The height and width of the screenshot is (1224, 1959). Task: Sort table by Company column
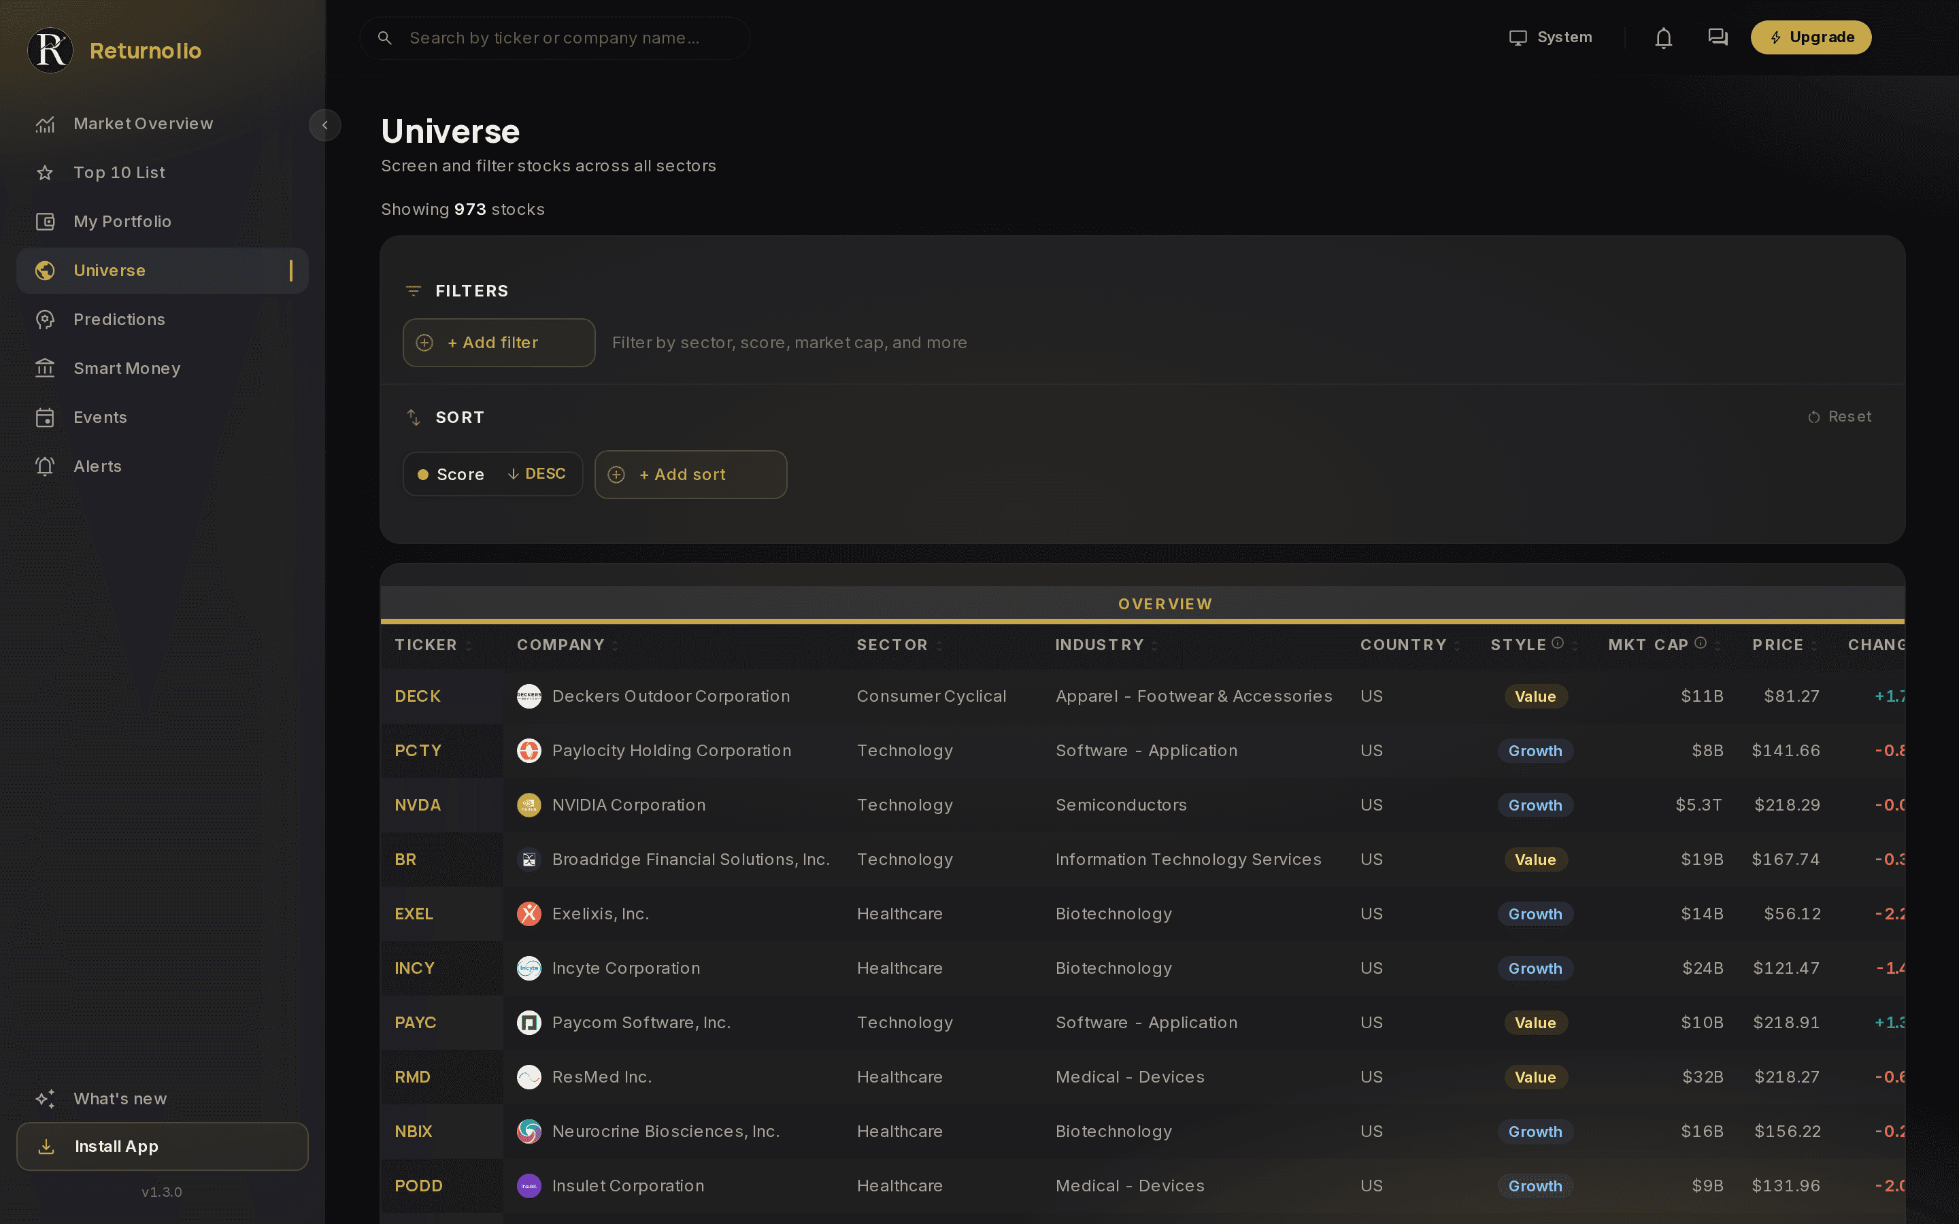pos(567,645)
